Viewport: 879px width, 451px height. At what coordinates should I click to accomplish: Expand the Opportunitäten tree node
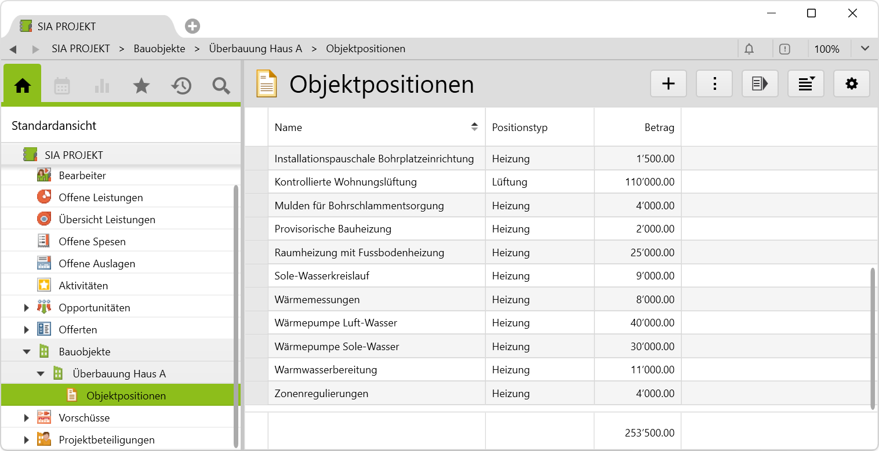coord(27,308)
